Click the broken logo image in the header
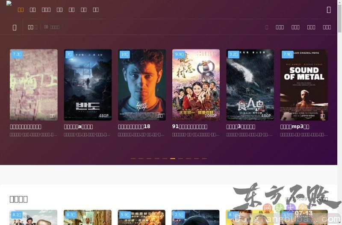Image resolution: width=342 pixels, height=225 pixels. pyautogui.click(x=9, y=3)
